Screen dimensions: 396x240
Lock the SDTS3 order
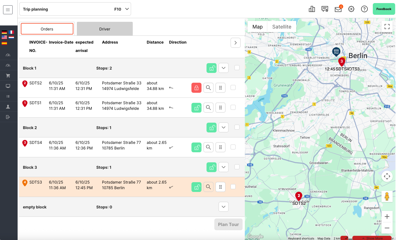[x=196, y=187]
